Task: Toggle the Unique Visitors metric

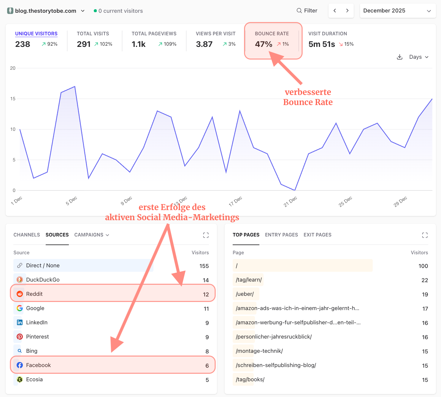Action: 36,39
